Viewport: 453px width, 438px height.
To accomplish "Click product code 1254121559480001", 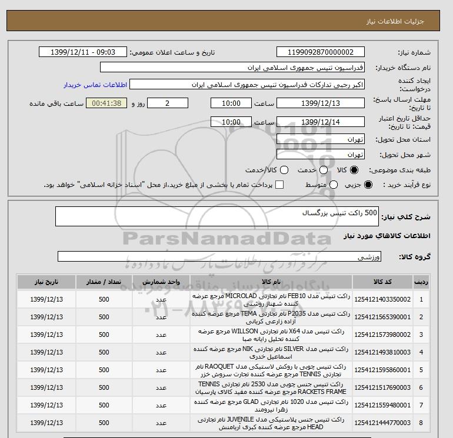I will click(x=382, y=405).
